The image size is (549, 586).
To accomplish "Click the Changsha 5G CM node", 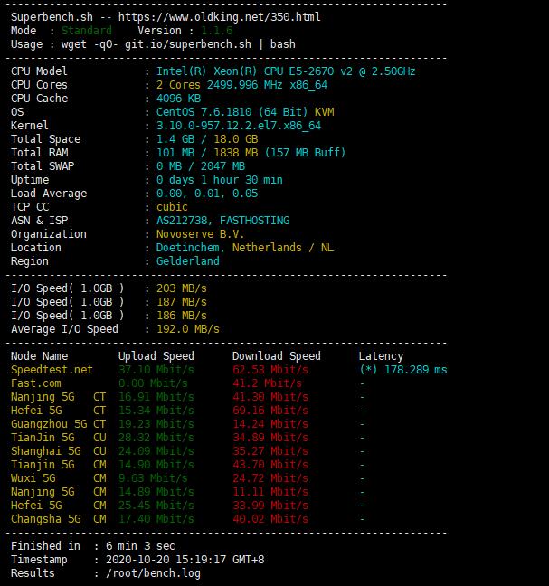I will (x=58, y=519).
